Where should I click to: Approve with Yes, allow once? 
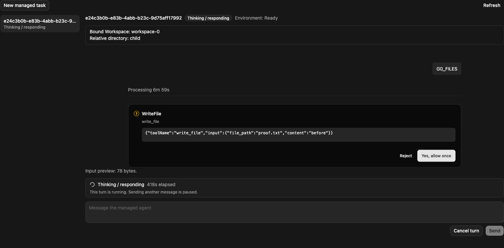(x=436, y=156)
